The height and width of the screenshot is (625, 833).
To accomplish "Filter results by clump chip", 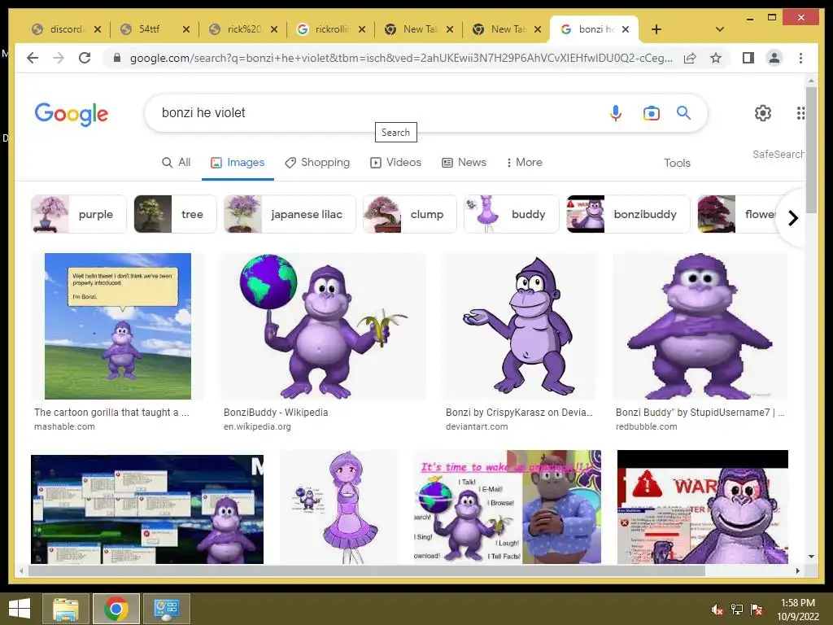I will 410,214.
